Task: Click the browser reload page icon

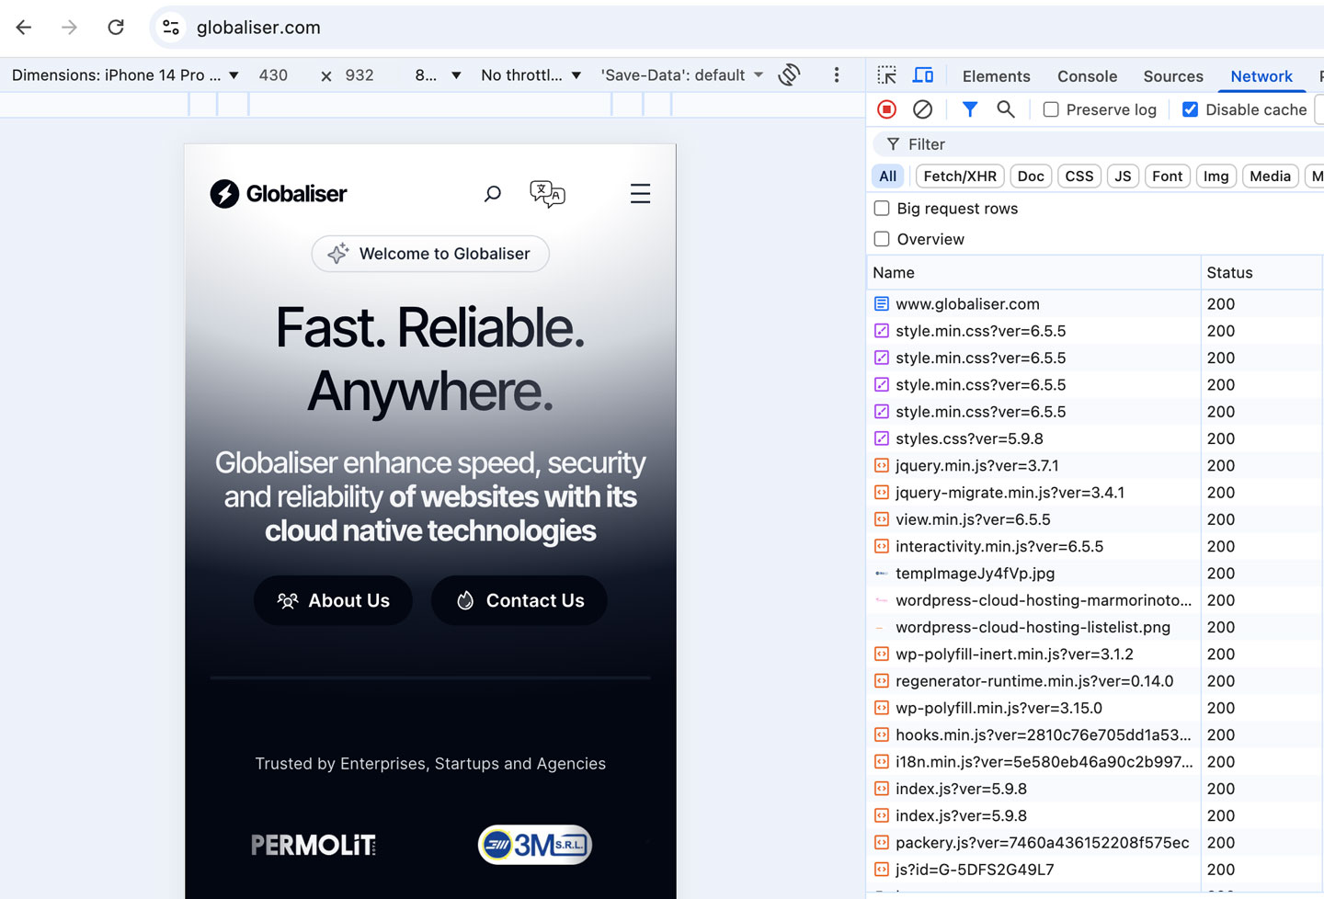Action: click(116, 28)
